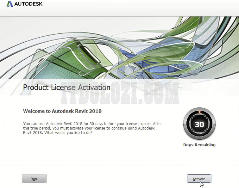Click the ITDOLOZI.COM watermark text

tap(120, 95)
